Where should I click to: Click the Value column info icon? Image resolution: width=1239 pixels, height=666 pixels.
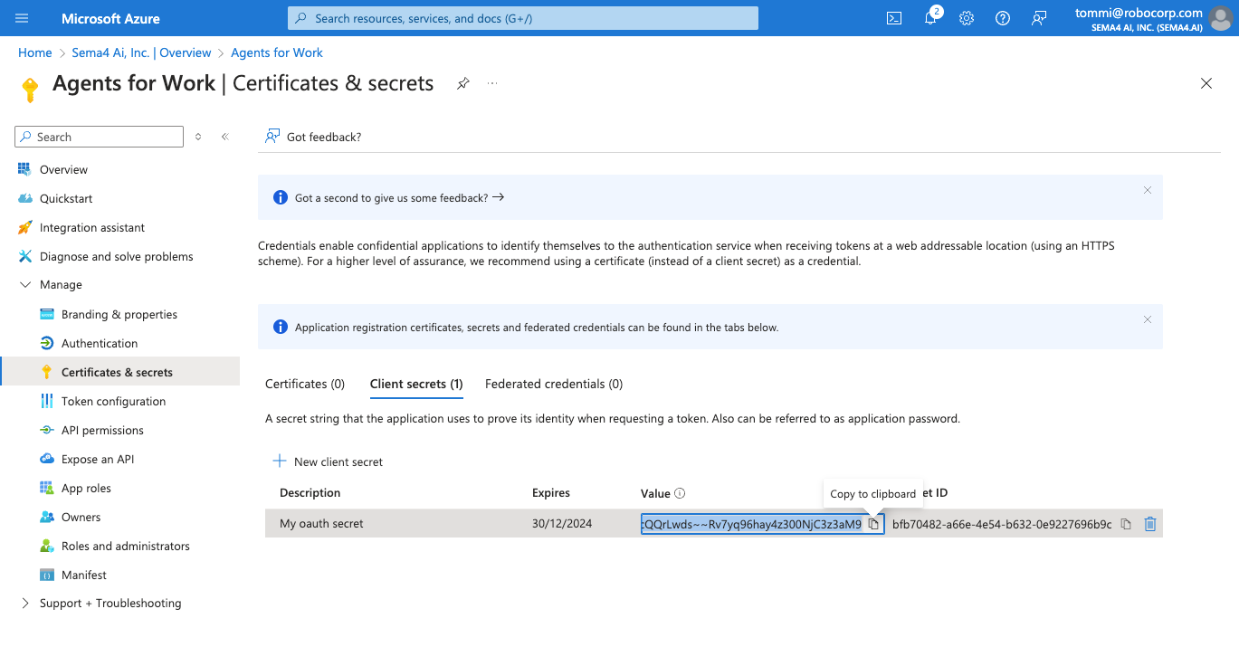[x=680, y=493]
